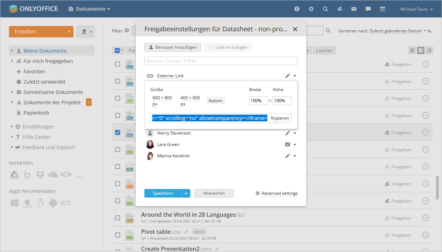This screenshot has height=252, width=442.
Task: Close the Freigabeeinstellungen dialog
Action: (295, 29)
